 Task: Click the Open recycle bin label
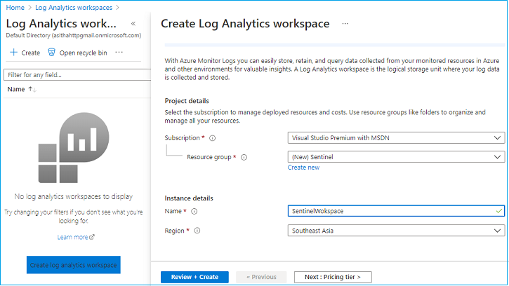pos(83,53)
